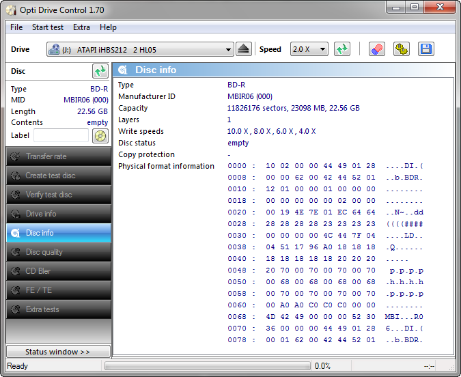Open the Extra menu
The image size is (461, 377).
point(81,27)
